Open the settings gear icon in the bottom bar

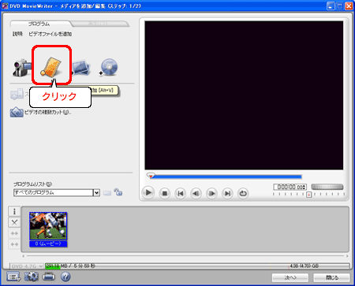click(32, 277)
